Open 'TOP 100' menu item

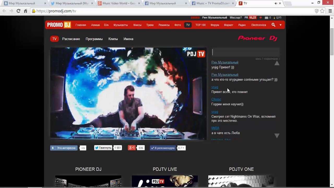pos(200,25)
